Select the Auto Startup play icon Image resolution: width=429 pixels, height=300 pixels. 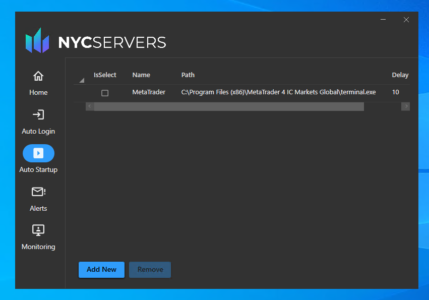pyautogui.click(x=38, y=153)
